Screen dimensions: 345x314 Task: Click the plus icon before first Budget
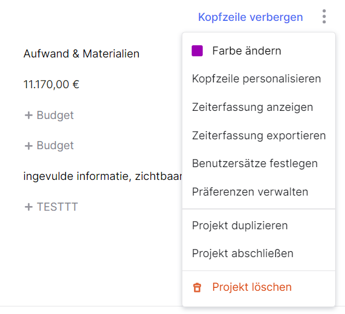point(28,116)
